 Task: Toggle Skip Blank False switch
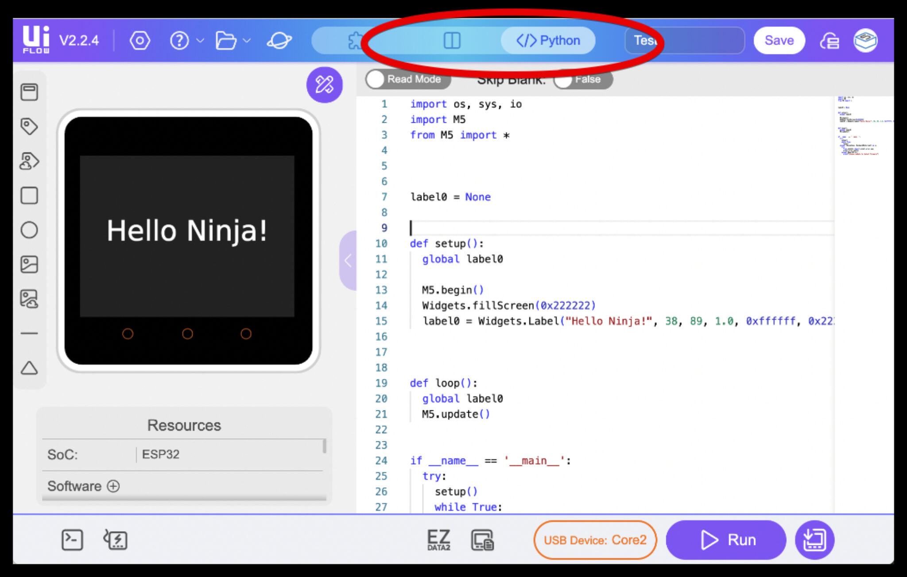pyautogui.click(x=583, y=80)
